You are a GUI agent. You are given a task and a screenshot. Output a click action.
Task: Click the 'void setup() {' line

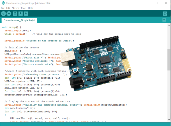(11, 27)
